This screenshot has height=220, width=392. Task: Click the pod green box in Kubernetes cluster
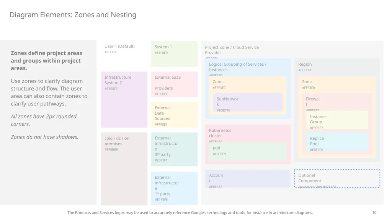248,151
